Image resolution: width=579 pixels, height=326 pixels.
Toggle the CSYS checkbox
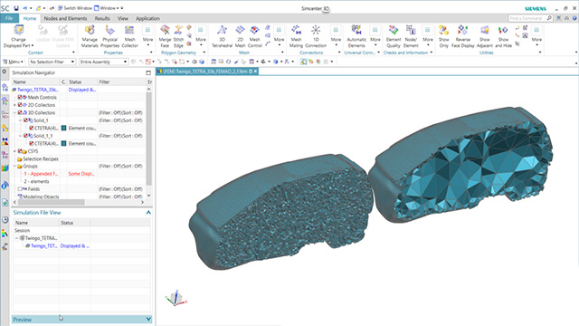pyautogui.click(x=20, y=151)
